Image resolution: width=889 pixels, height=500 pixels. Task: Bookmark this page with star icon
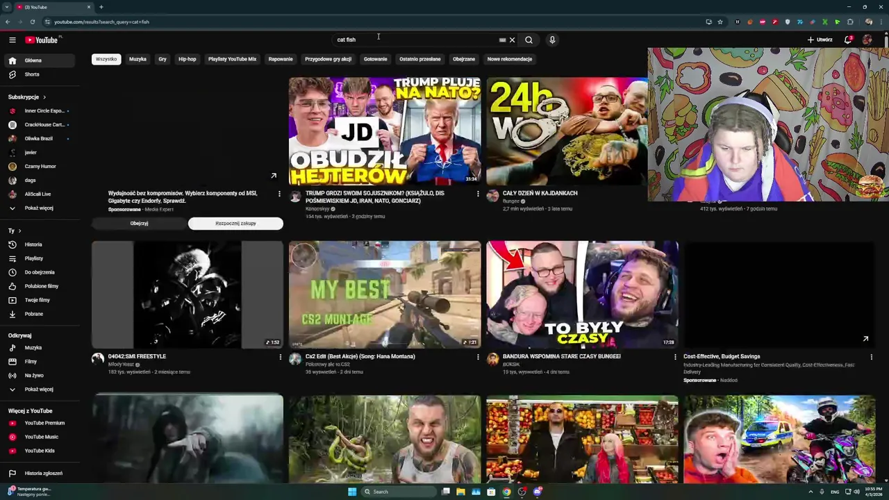point(720,22)
